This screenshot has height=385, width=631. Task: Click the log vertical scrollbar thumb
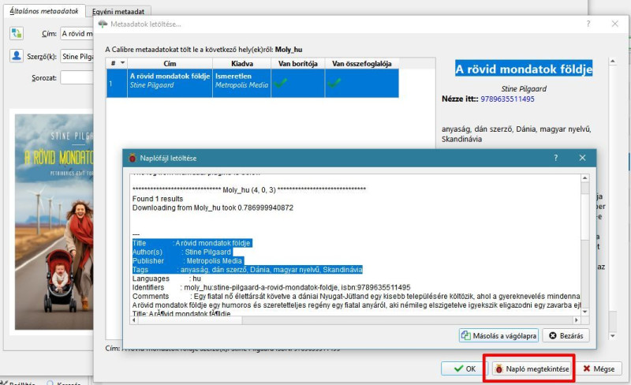pyautogui.click(x=584, y=215)
